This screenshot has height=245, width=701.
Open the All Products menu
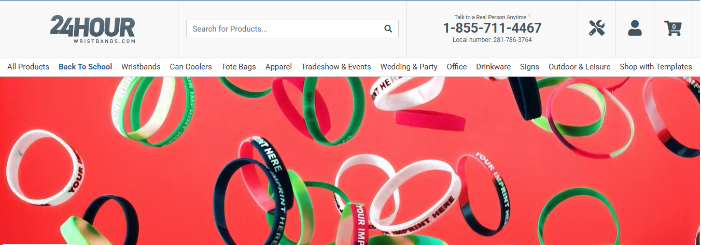(28, 67)
